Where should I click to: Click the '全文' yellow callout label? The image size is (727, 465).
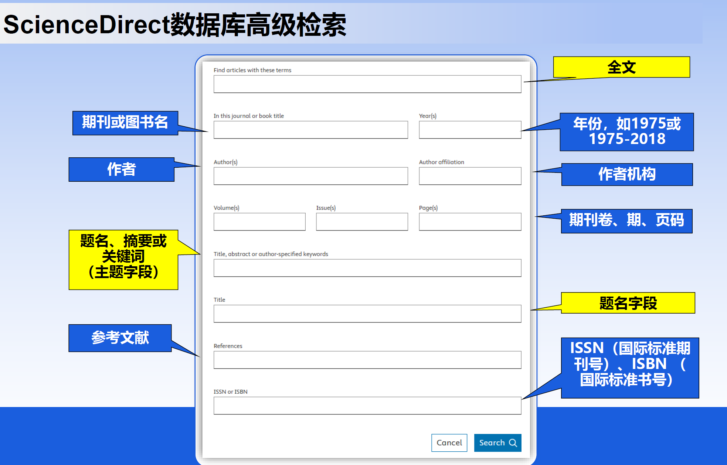coord(621,67)
